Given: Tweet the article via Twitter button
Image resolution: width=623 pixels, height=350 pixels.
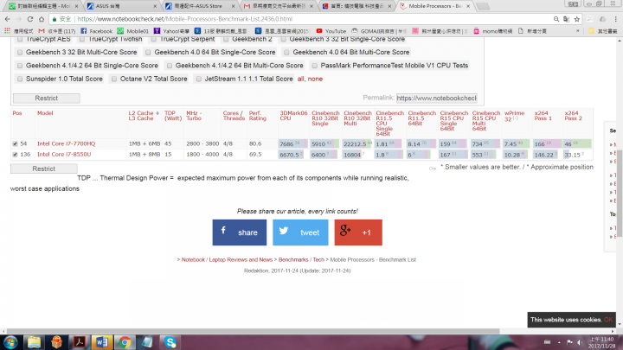Looking at the screenshot, I should [300, 232].
